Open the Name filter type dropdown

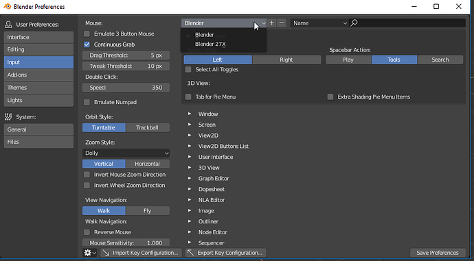(x=319, y=23)
